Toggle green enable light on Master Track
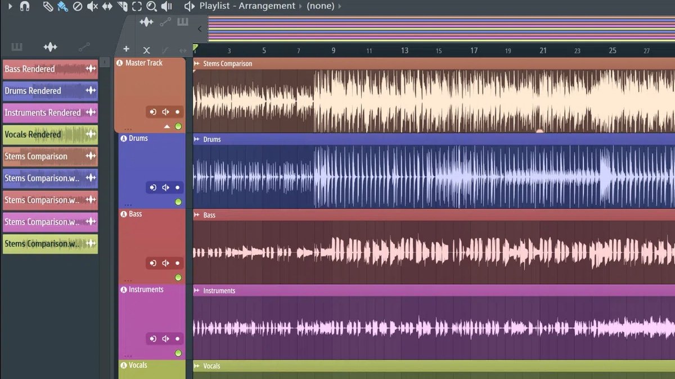The height and width of the screenshot is (379, 675). 178,126
